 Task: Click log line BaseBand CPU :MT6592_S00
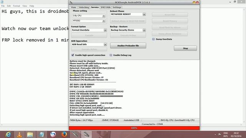84,75
